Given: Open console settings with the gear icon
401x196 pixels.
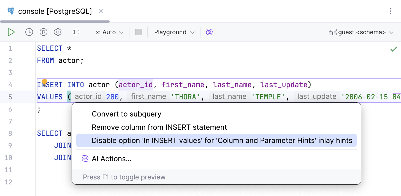Looking at the screenshot, I should tap(58, 32).
